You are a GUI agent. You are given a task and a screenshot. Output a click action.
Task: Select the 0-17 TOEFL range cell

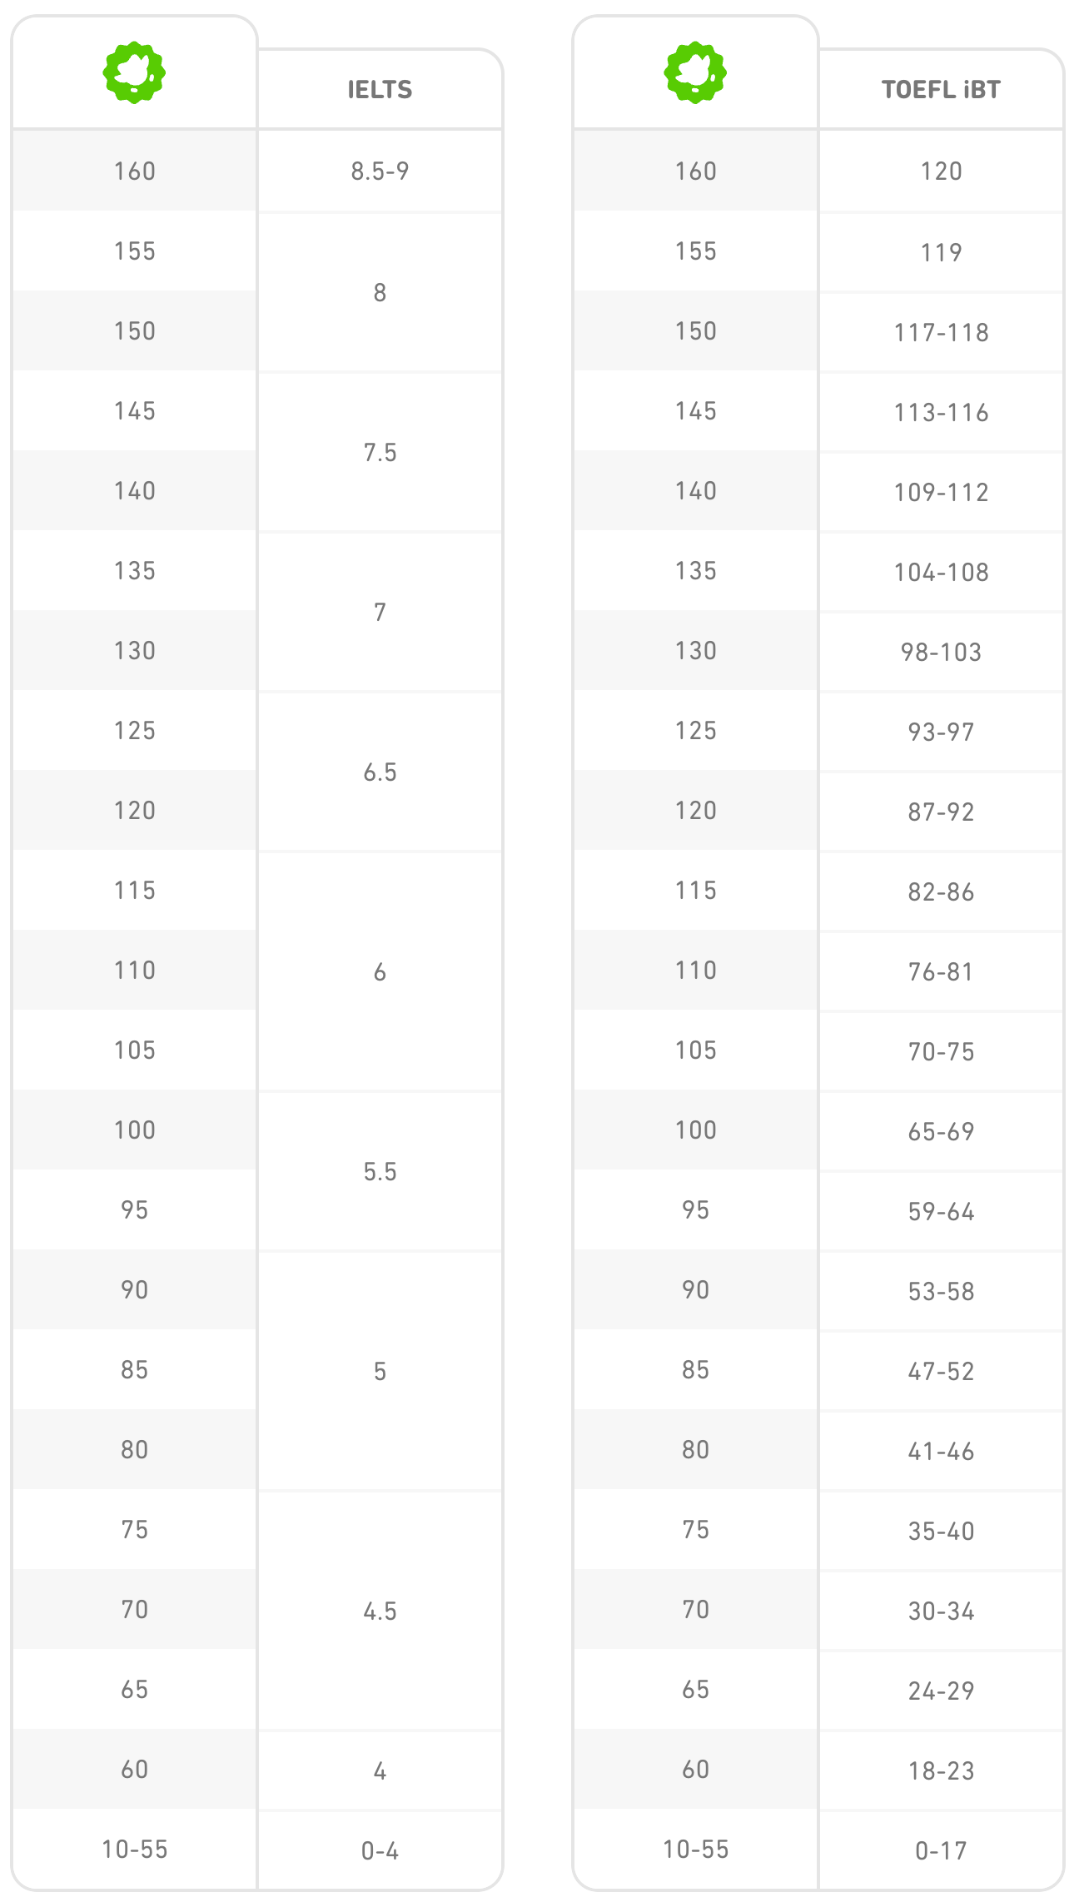941,1851
